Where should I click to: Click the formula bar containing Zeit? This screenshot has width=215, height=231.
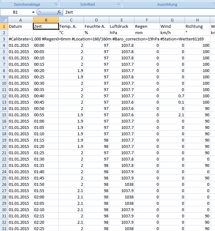pos(139,12)
